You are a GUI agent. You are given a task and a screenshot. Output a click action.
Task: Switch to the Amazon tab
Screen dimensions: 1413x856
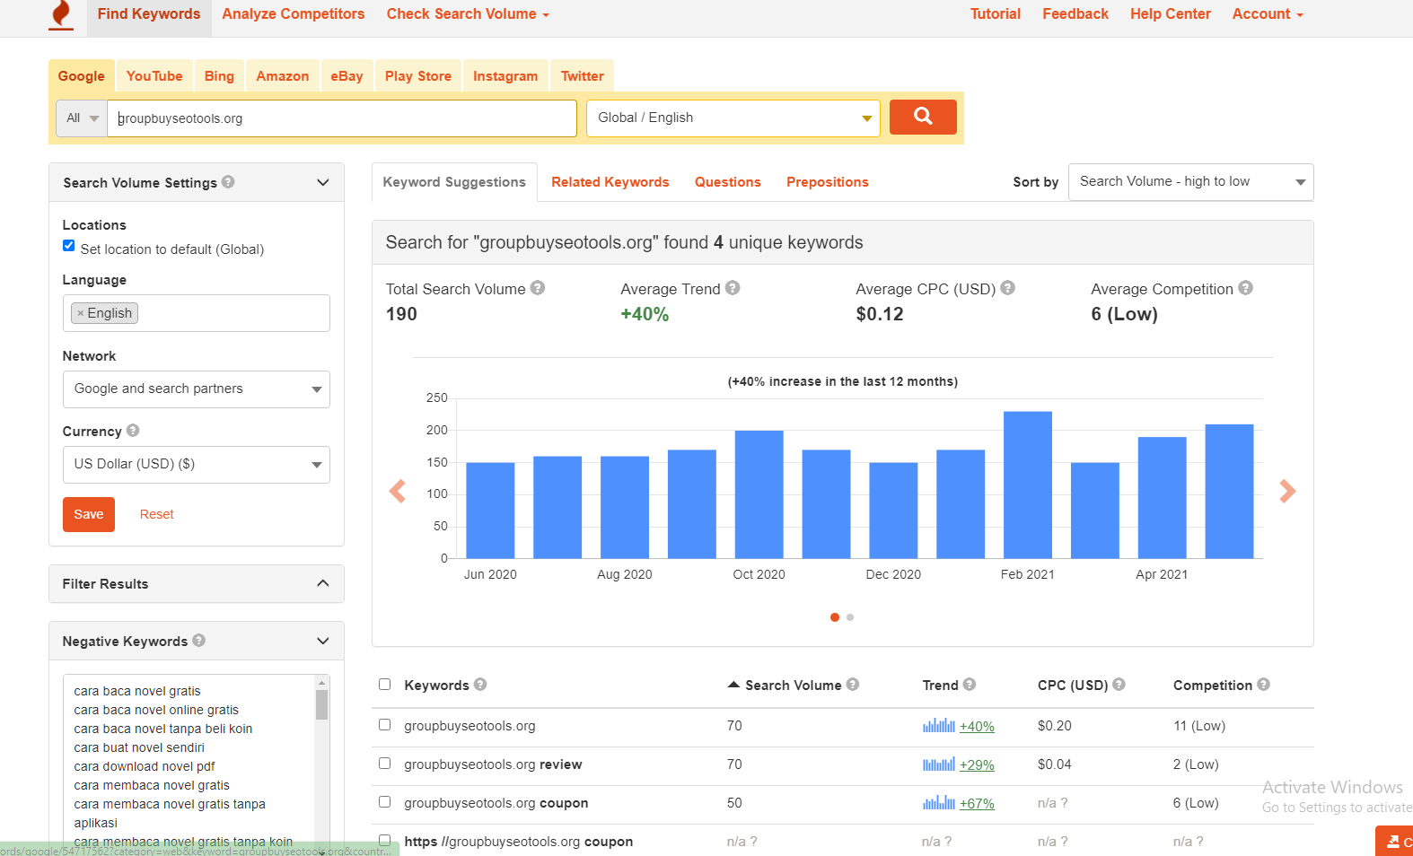coord(282,75)
